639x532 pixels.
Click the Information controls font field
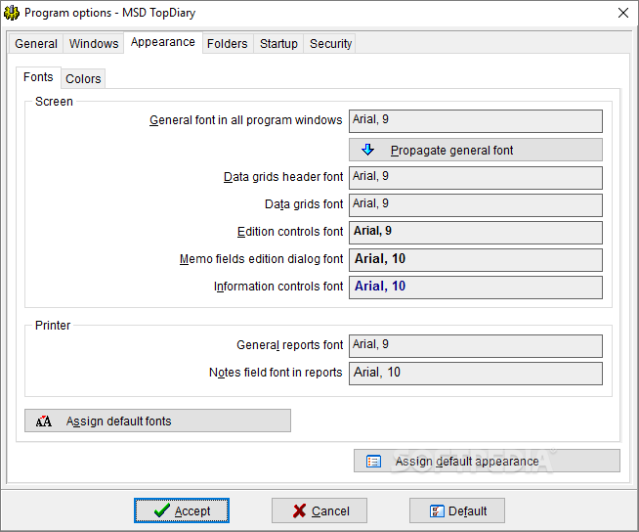coord(476,288)
